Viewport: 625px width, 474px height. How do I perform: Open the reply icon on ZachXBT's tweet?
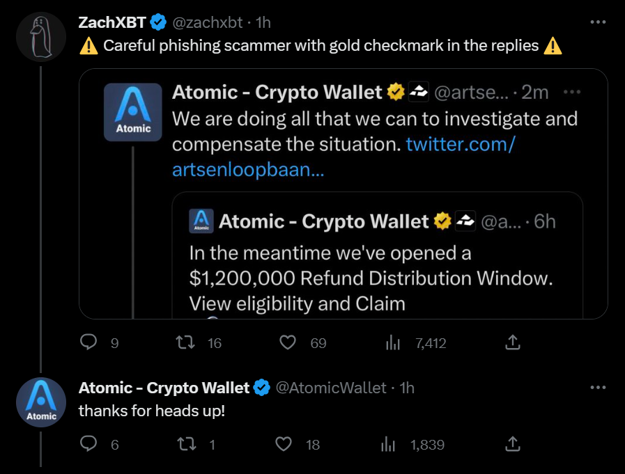[88, 342]
